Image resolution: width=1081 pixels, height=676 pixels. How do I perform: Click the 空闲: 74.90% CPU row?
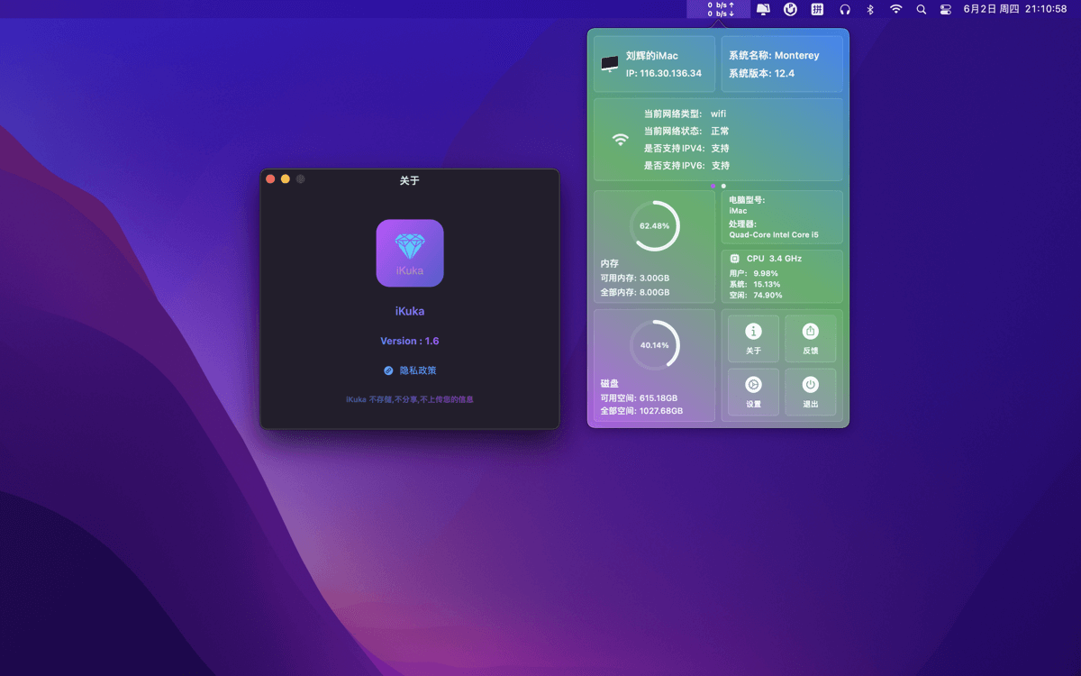(x=756, y=295)
